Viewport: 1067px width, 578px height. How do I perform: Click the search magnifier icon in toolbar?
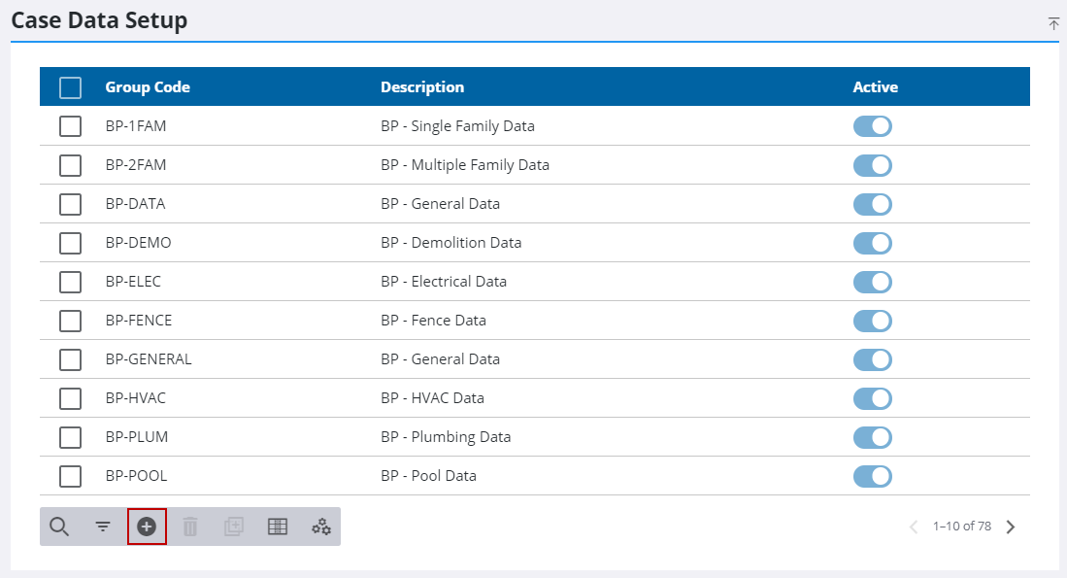[59, 527]
